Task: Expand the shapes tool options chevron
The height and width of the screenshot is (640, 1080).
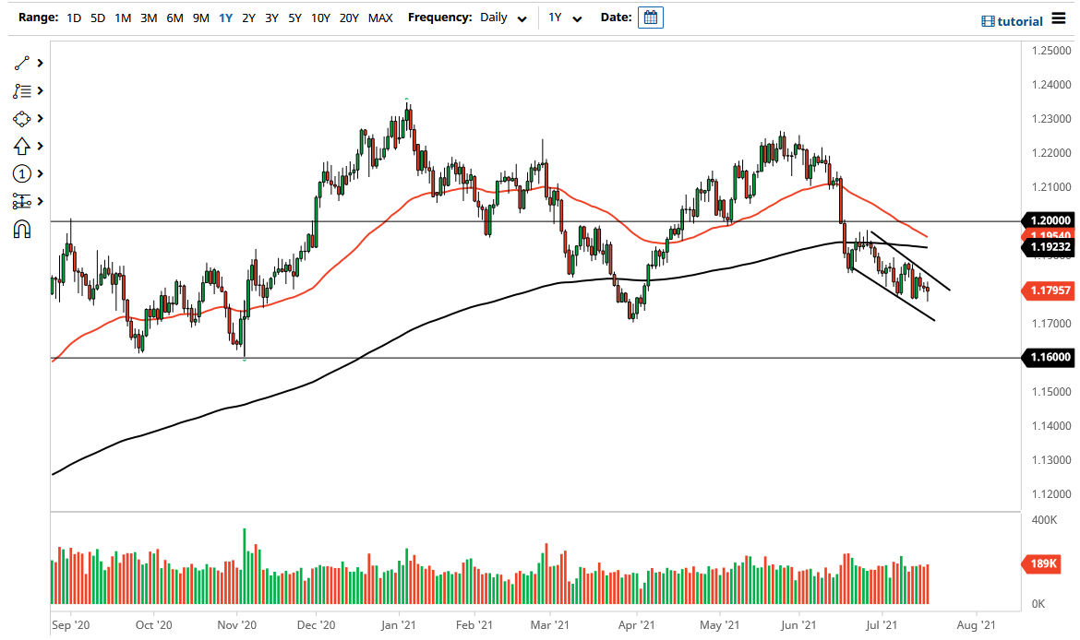Action: 40,118
